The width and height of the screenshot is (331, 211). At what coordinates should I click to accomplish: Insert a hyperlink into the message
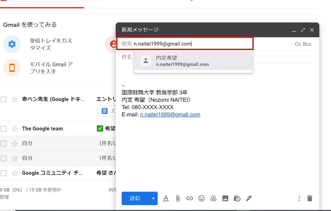[189, 198]
